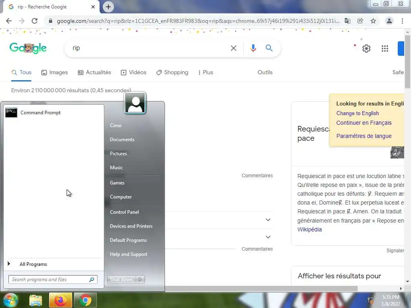
Task: Click the padlock site info icon
Action: (51, 21)
